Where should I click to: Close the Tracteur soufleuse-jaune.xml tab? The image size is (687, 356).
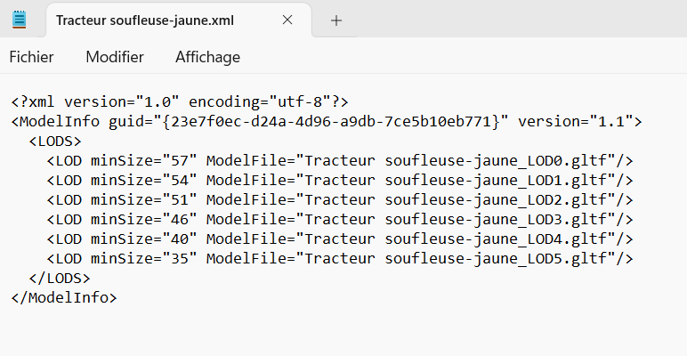click(x=287, y=20)
